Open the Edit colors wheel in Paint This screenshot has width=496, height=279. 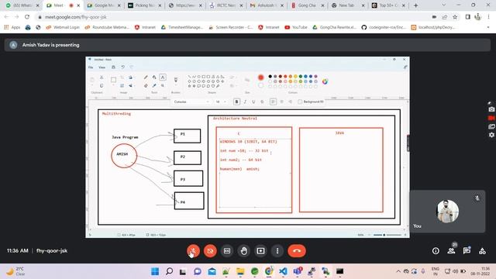(x=325, y=81)
